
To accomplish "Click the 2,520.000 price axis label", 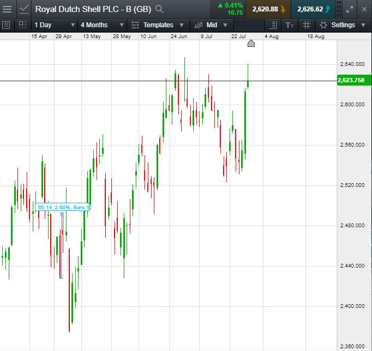I will (352, 185).
